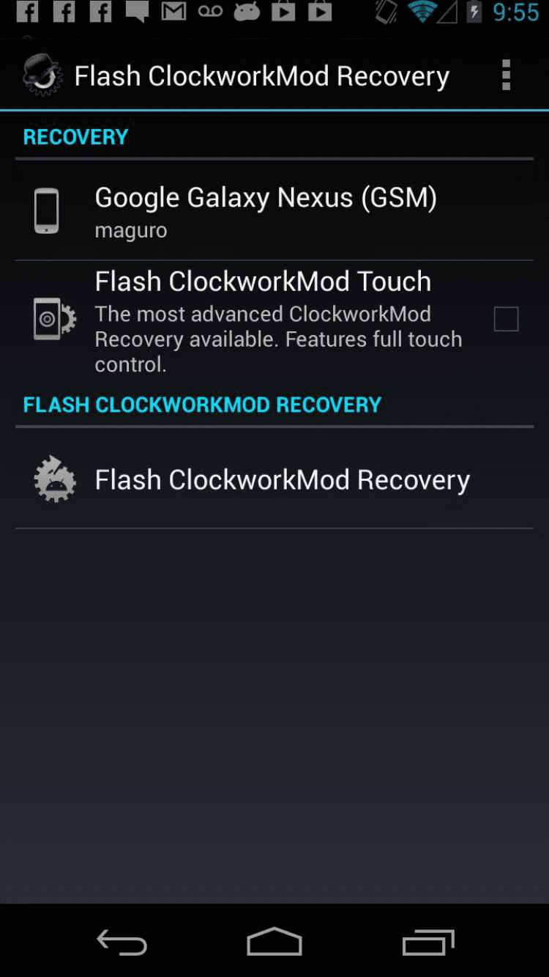This screenshot has width=549, height=977.
Task: Tap the Wi-Fi status icon
Action: pos(422,11)
